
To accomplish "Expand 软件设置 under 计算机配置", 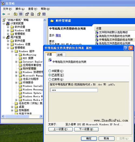I will (8, 27).
